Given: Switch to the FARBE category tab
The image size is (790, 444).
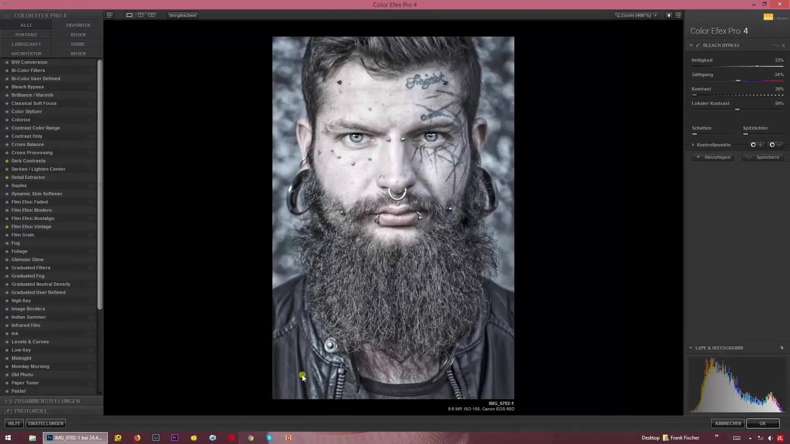Looking at the screenshot, I should (78, 44).
